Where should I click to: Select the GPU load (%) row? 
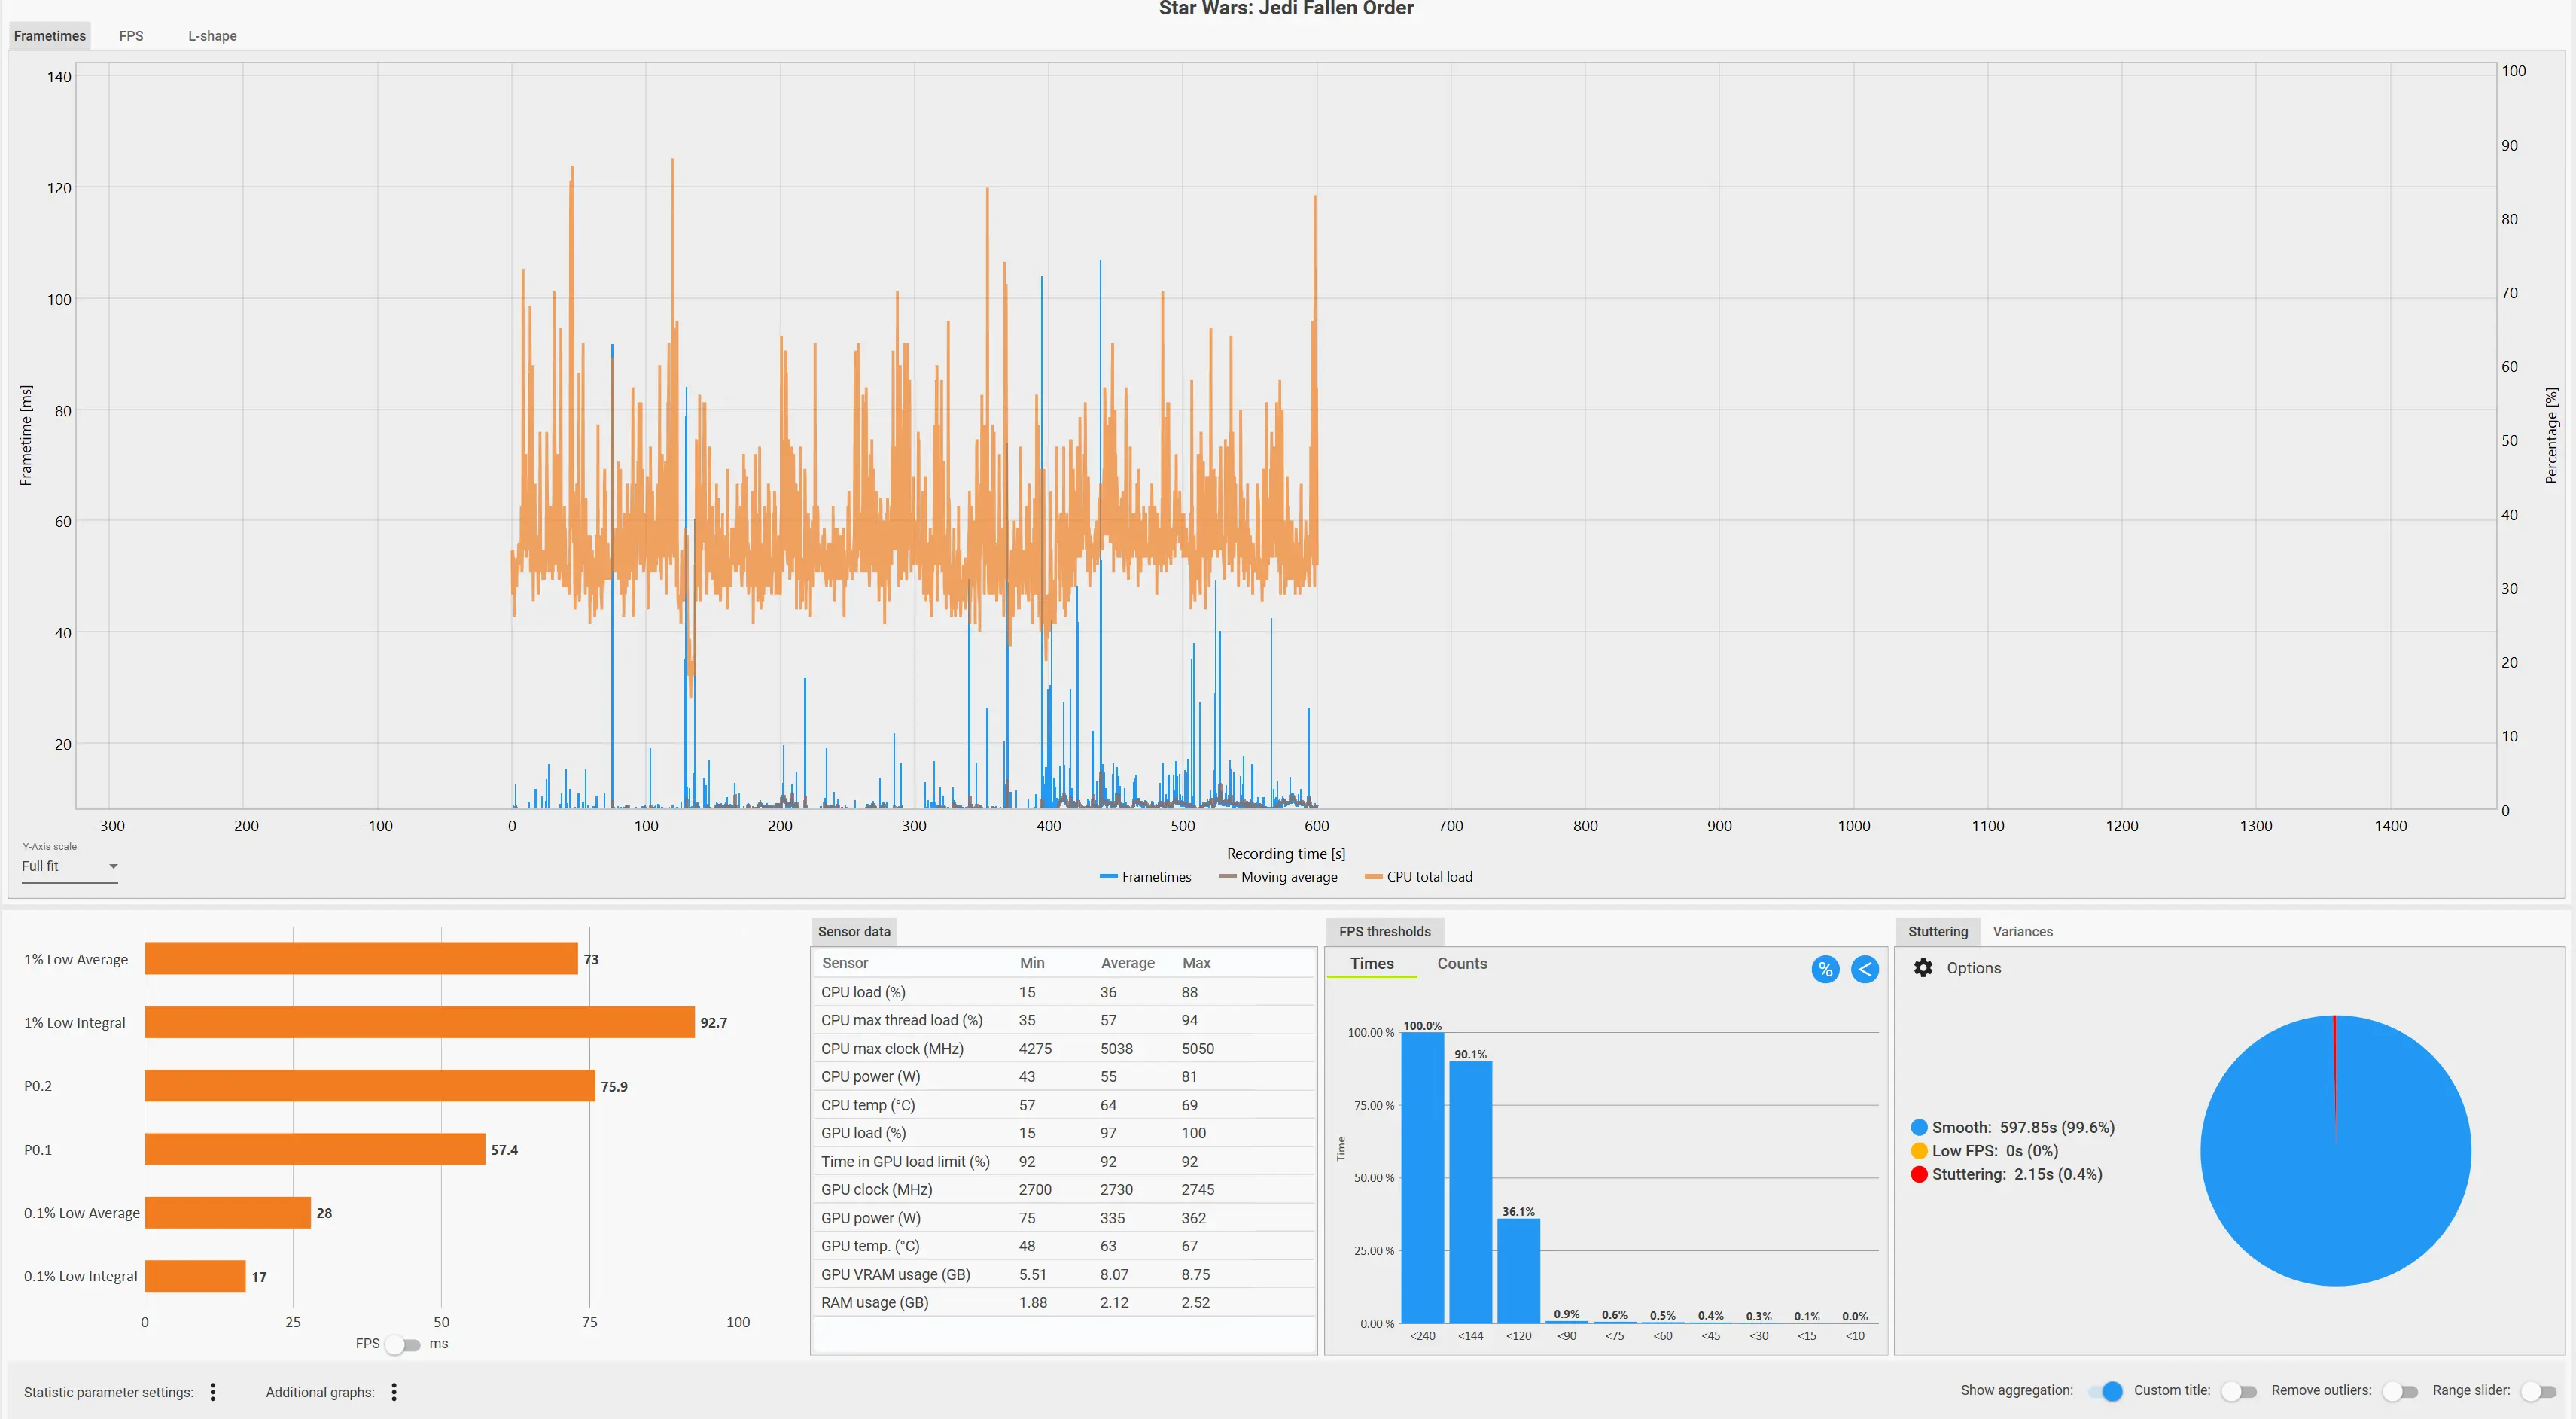[1064, 1133]
